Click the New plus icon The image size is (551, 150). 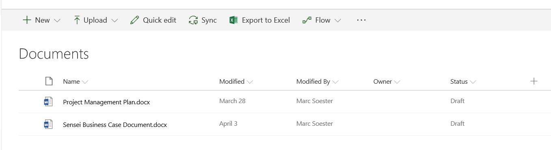point(27,20)
